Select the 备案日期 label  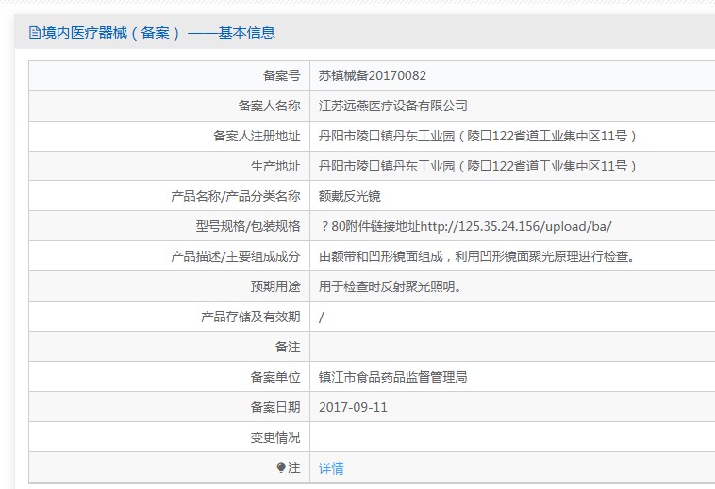point(275,407)
